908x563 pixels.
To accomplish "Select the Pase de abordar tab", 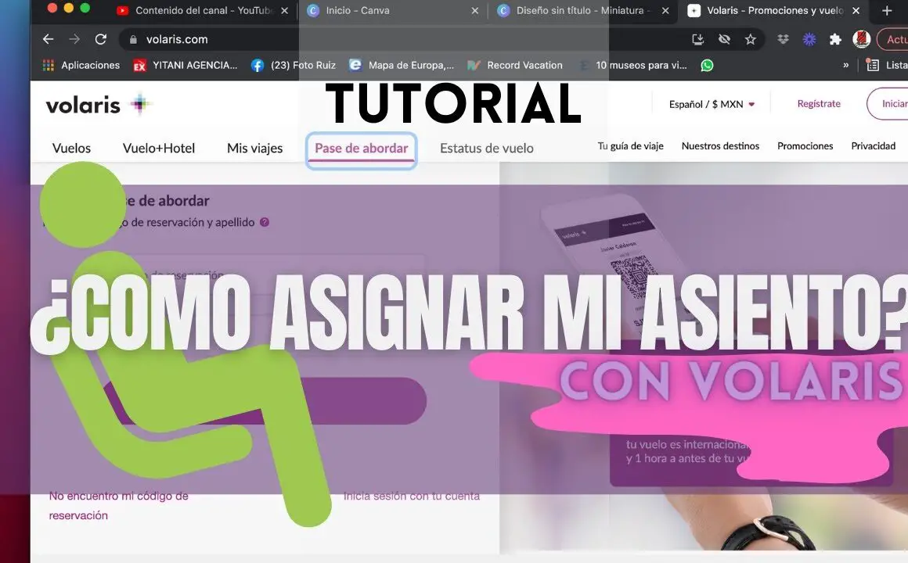I will pos(362,149).
